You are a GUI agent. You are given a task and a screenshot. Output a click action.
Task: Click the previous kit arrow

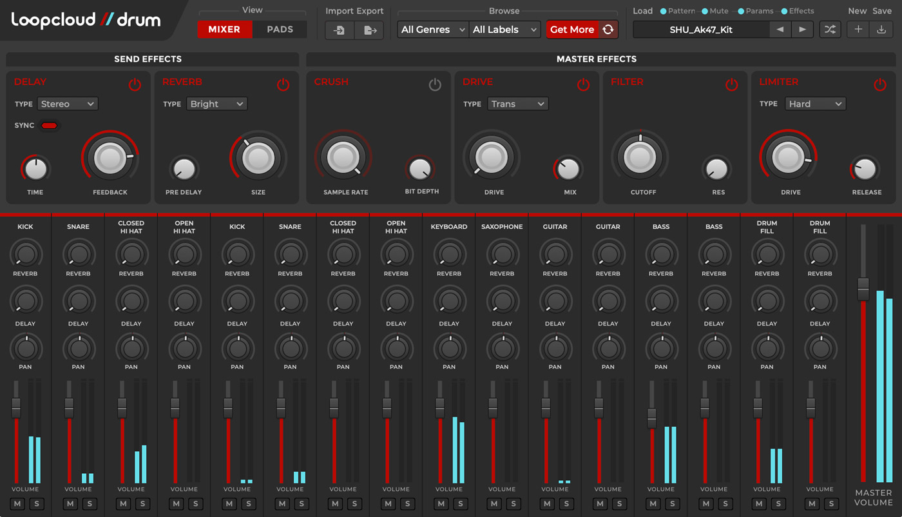point(782,29)
